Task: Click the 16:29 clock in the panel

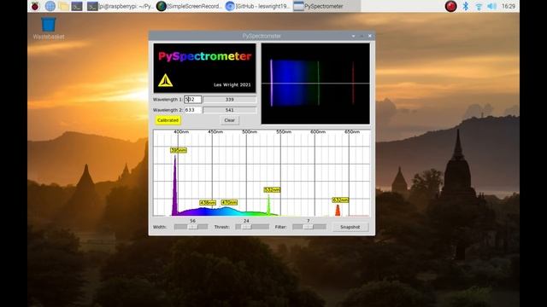Action: (x=508, y=6)
